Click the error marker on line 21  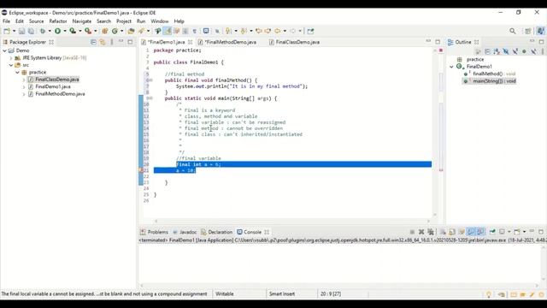(x=141, y=170)
